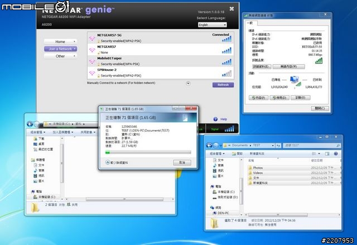Click Back arrow in C: drive Explorer window

[x=30, y=124]
